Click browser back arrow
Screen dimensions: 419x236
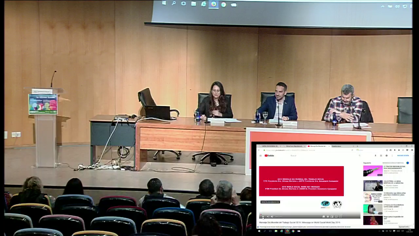(259, 150)
